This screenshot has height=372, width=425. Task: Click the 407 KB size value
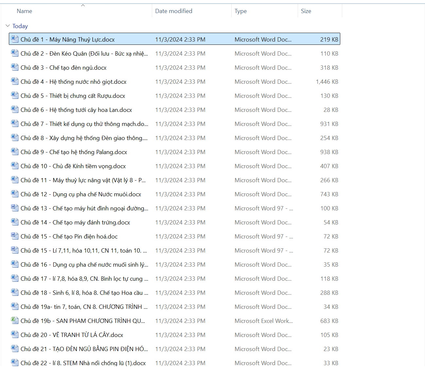(x=329, y=166)
